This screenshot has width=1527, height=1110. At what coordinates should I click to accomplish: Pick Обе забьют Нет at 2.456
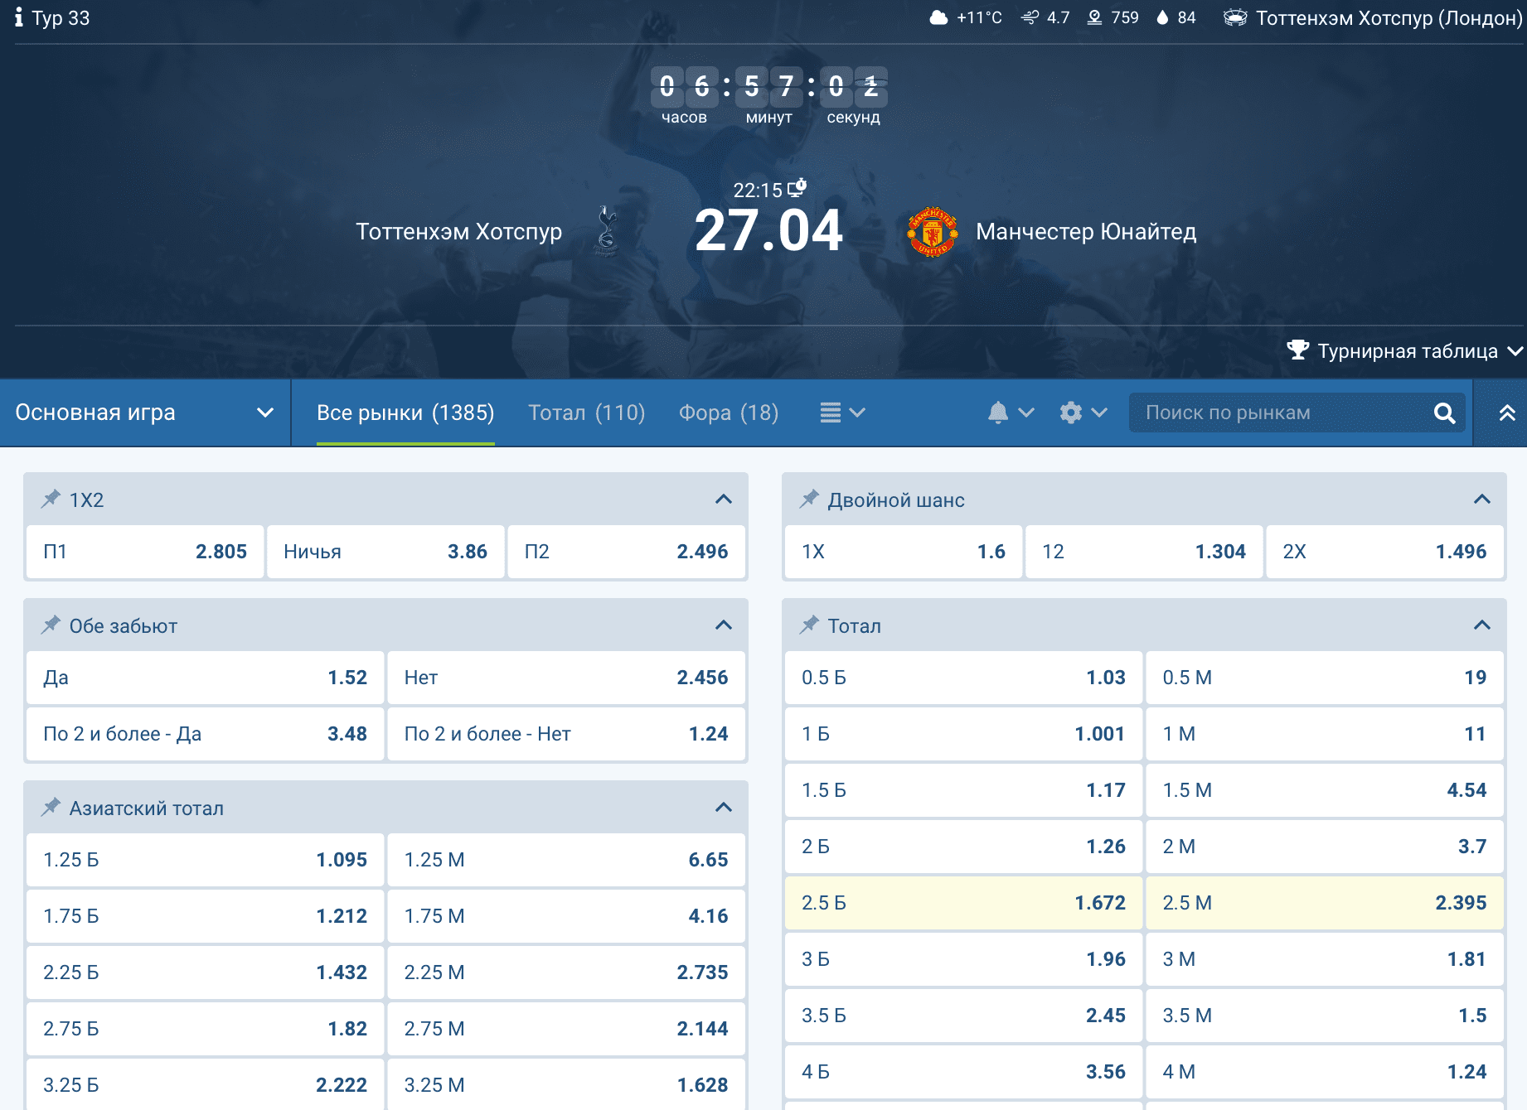[x=566, y=678]
